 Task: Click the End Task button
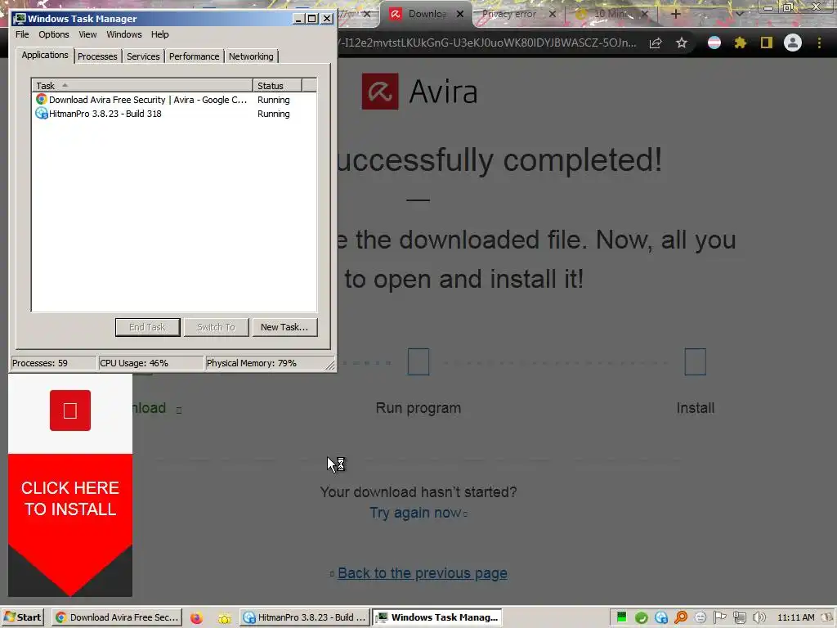[x=147, y=327]
